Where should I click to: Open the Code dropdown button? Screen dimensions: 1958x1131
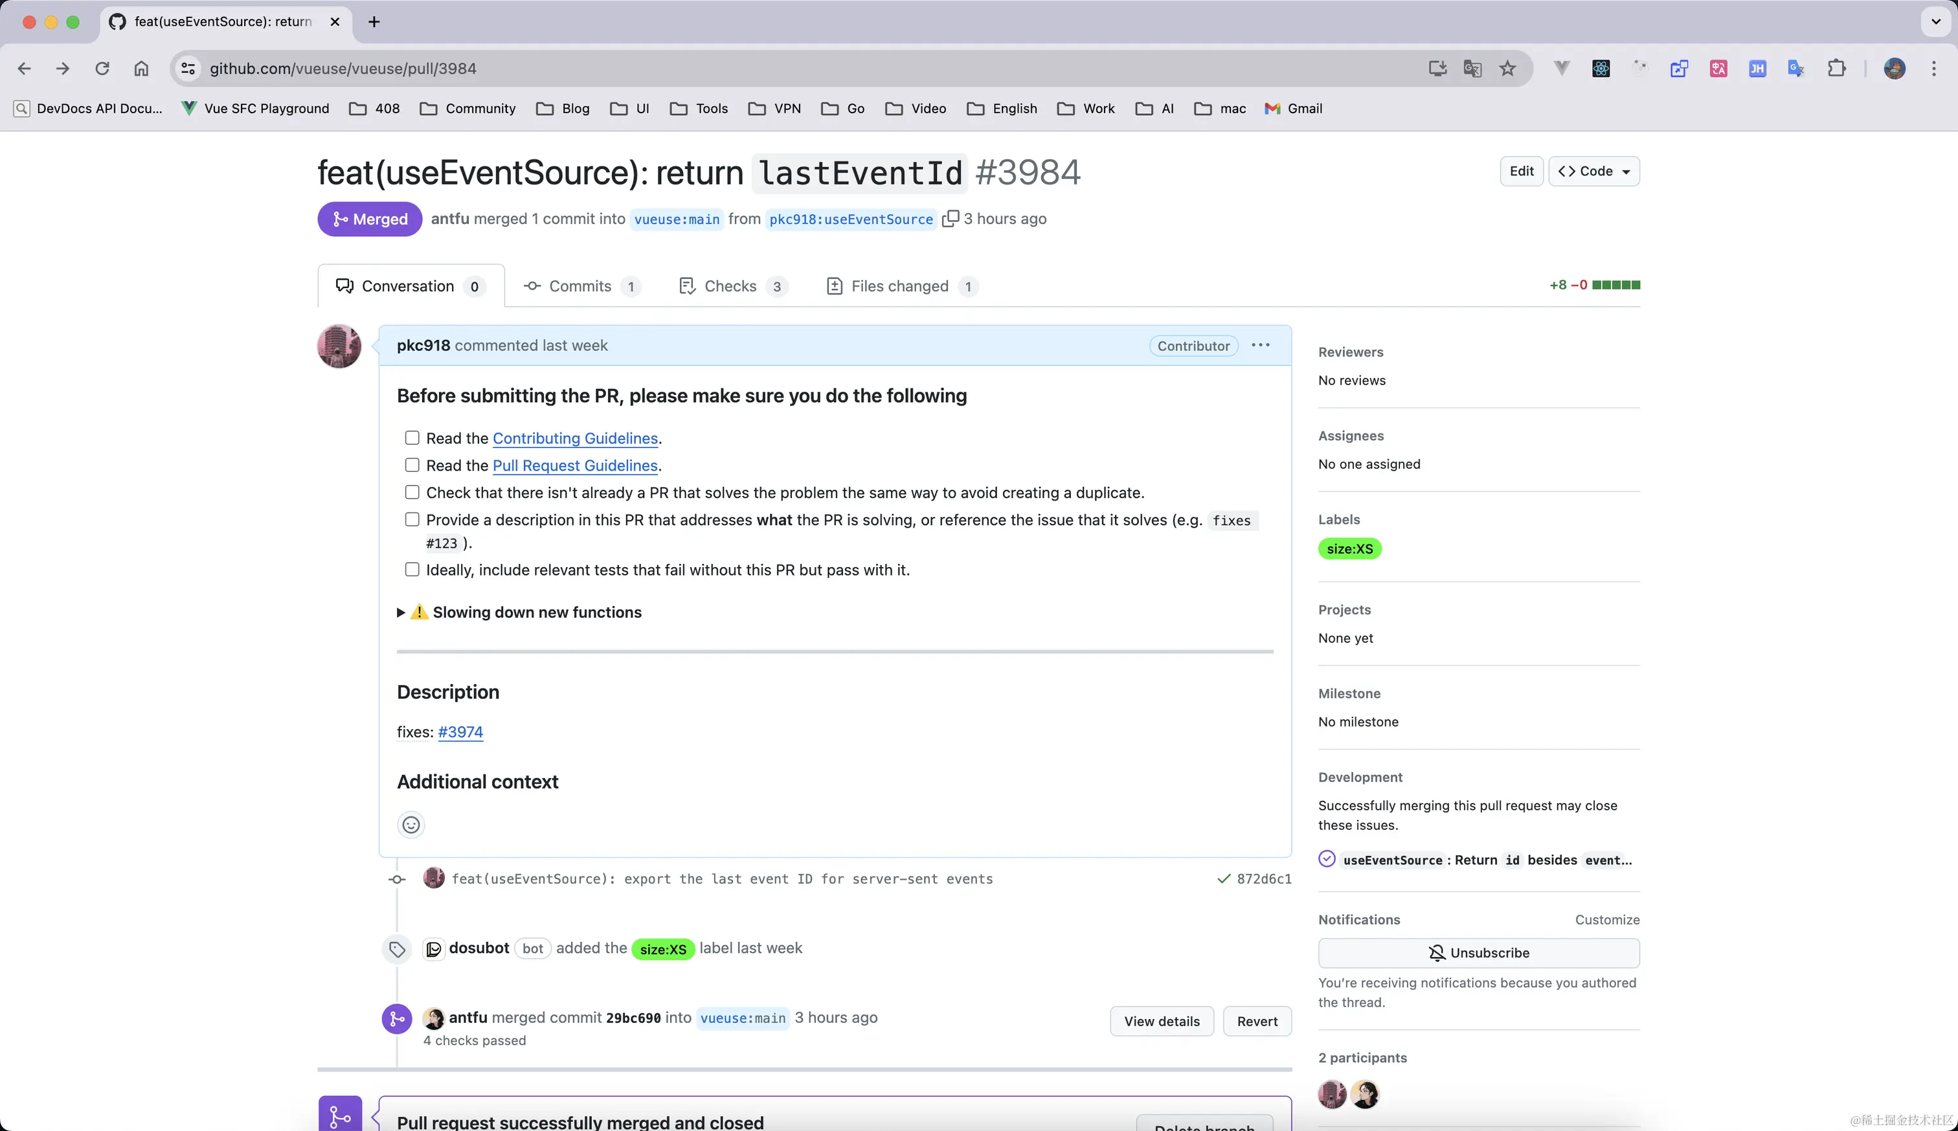1593,171
